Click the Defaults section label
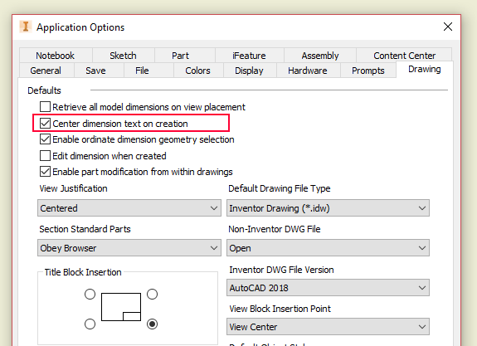477x346 pixels. tap(44, 90)
